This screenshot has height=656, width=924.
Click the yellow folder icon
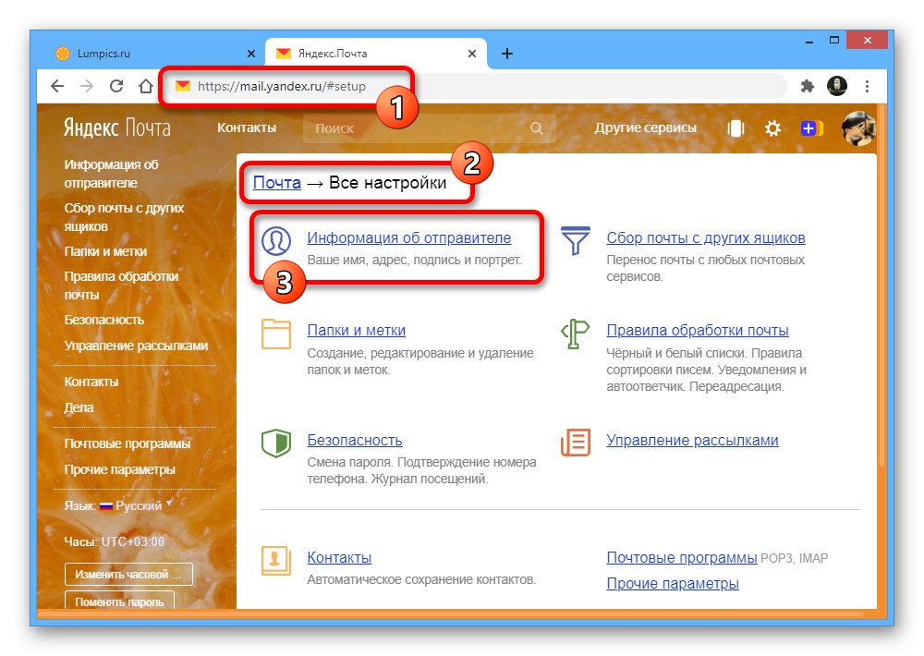(275, 334)
